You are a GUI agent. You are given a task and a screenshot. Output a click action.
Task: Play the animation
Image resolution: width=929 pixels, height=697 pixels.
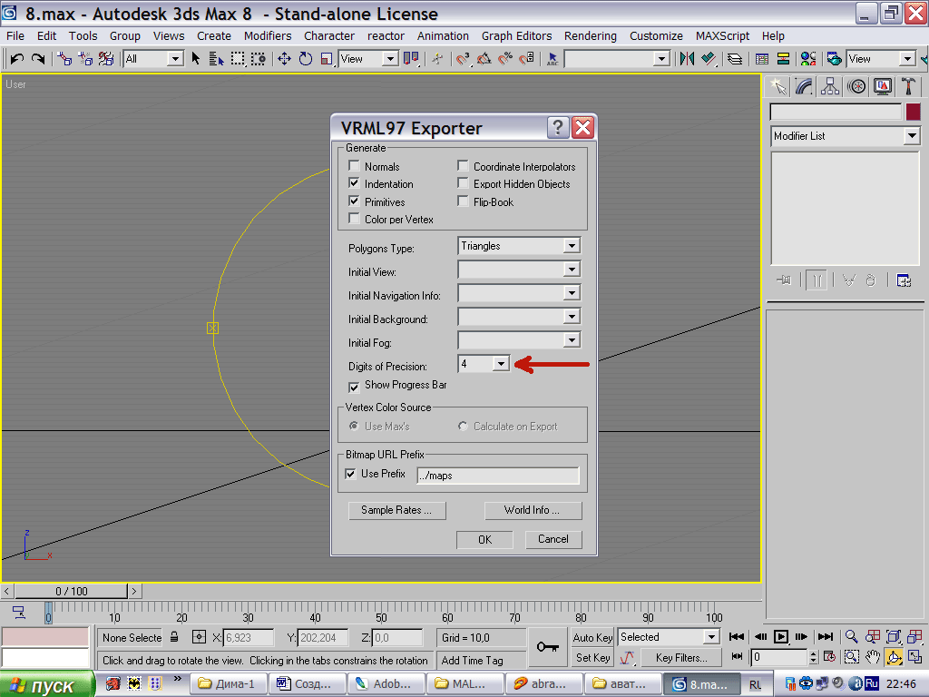point(781,636)
